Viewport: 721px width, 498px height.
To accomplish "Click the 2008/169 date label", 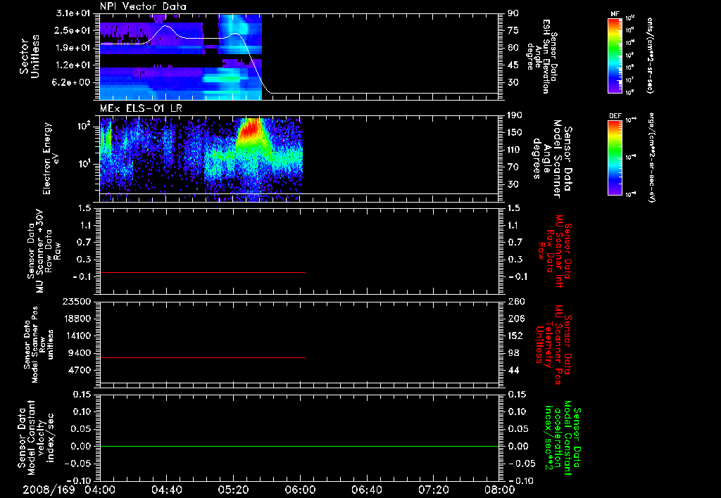I will 49,490.
